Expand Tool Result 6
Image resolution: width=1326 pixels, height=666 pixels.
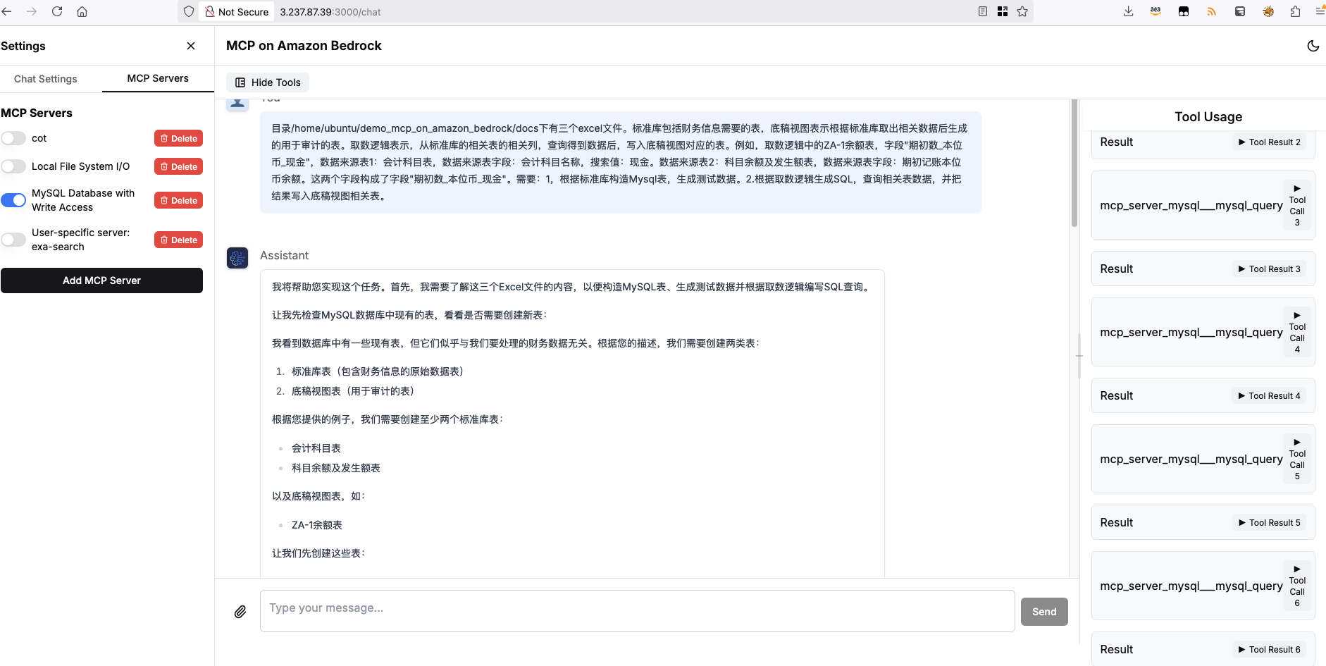pos(1270,650)
